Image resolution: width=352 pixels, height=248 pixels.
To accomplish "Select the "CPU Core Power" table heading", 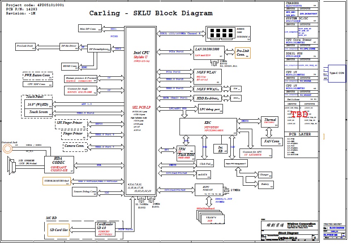I will point(299,40).
